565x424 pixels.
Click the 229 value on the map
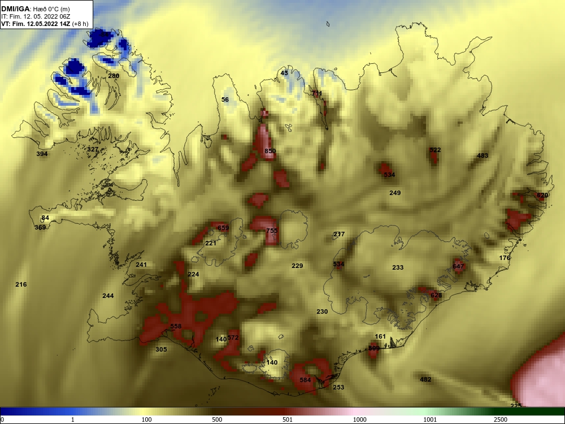point(297,266)
